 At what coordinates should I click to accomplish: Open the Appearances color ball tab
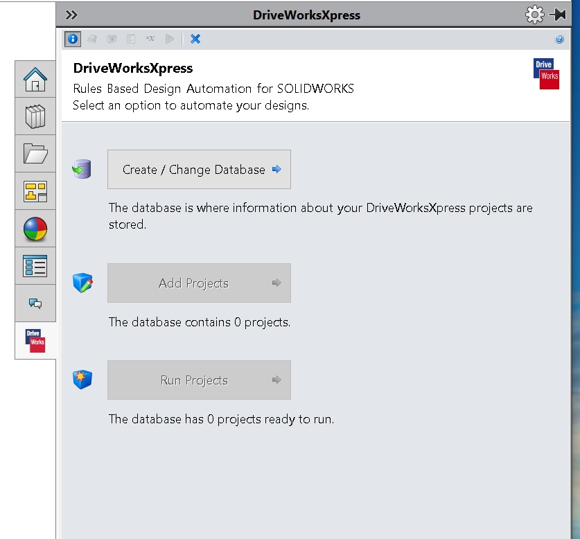pyautogui.click(x=35, y=229)
